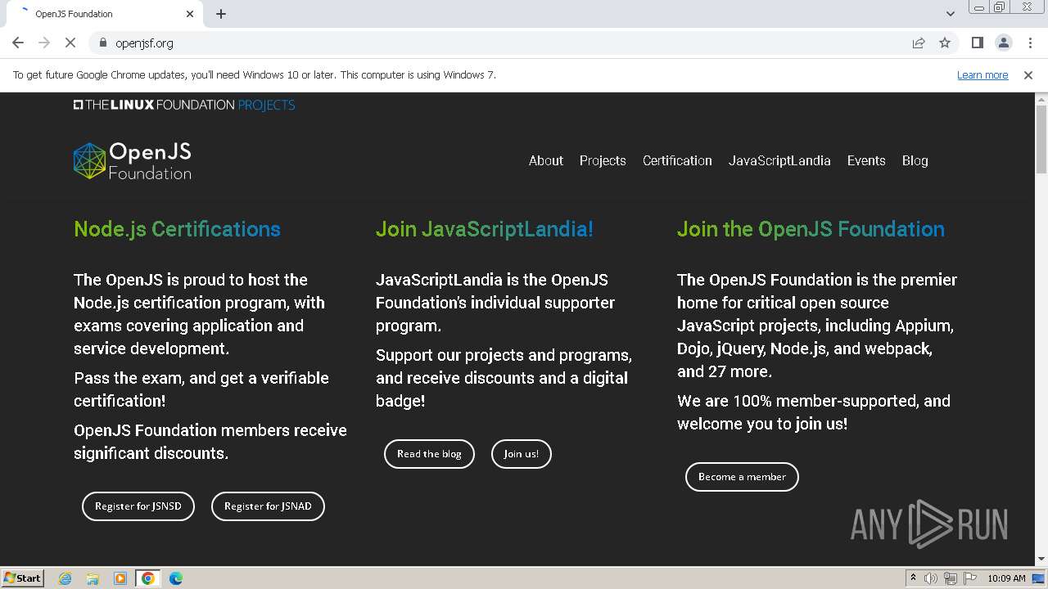
Task: Bookmark this page with the star
Action: pyautogui.click(x=945, y=43)
